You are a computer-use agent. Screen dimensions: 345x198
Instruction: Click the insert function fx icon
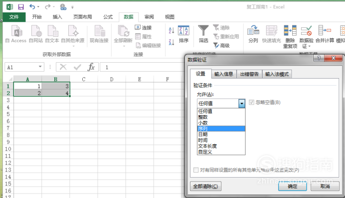(x=91, y=67)
